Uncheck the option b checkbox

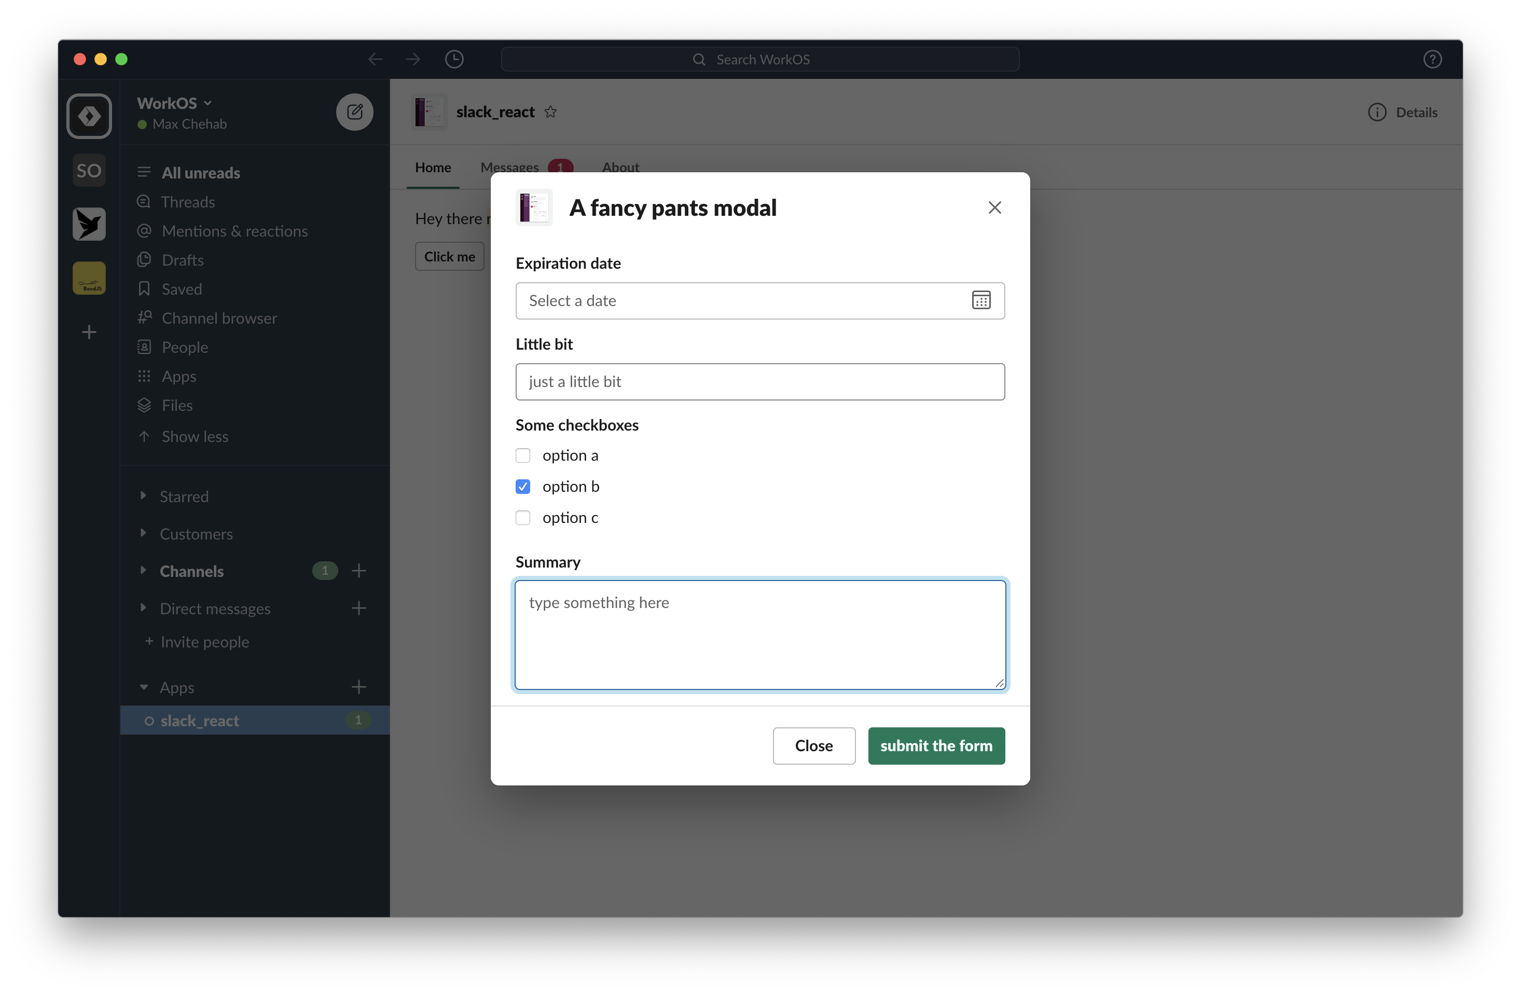coord(523,487)
